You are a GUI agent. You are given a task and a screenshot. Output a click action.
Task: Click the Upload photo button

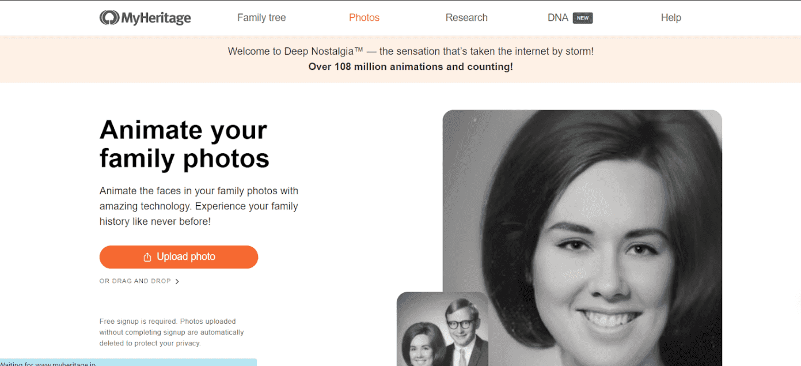click(x=179, y=256)
